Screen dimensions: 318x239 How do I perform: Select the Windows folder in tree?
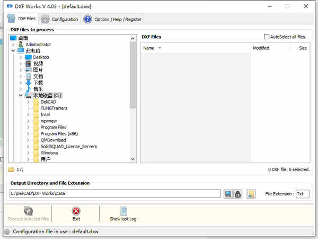click(49, 153)
